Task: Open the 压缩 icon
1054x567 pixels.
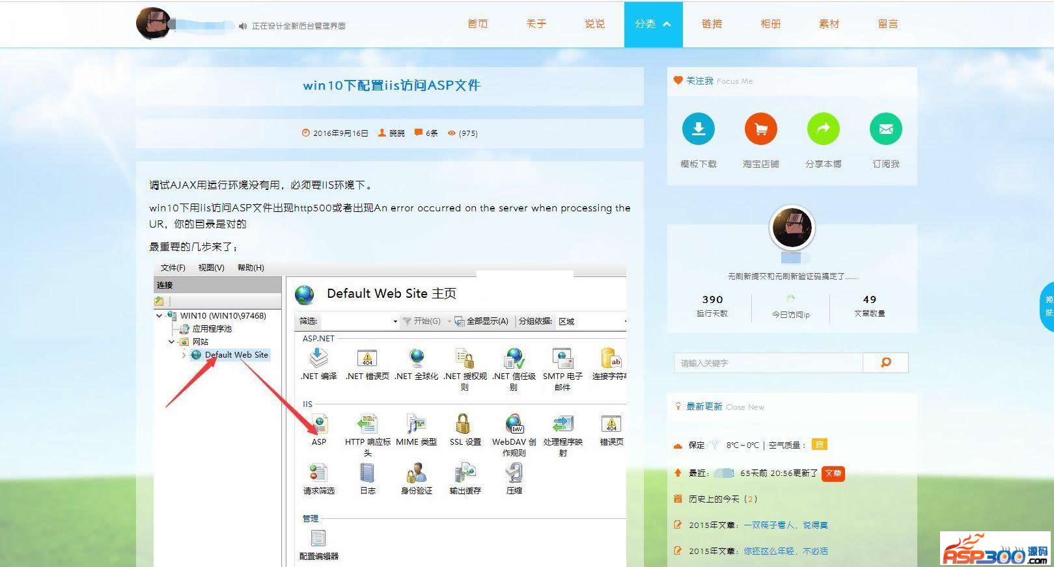Action: coord(514,473)
